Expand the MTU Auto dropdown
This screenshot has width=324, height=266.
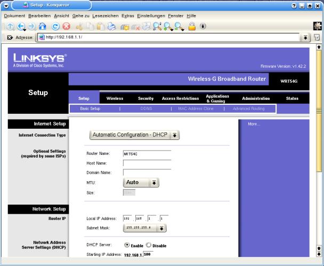pyautogui.click(x=141, y=182)
